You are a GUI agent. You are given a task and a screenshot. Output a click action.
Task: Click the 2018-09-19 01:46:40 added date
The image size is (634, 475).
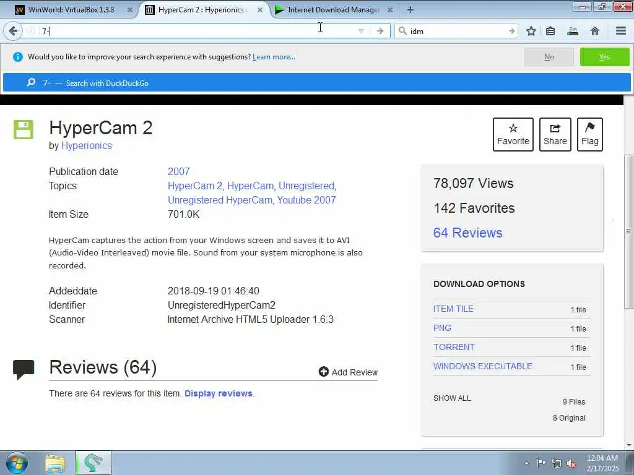click(x=214, y=291)
